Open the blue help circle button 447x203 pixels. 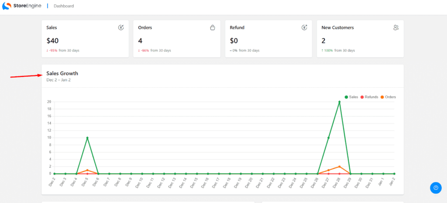coord(436,187)
